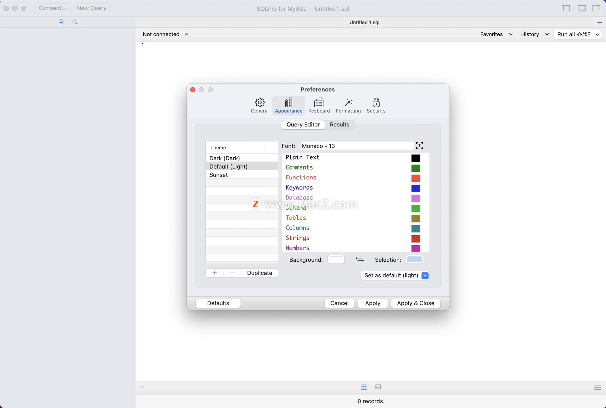Click the 0 records status text
This screenshot has height=408, width=606.
[371, 401]
